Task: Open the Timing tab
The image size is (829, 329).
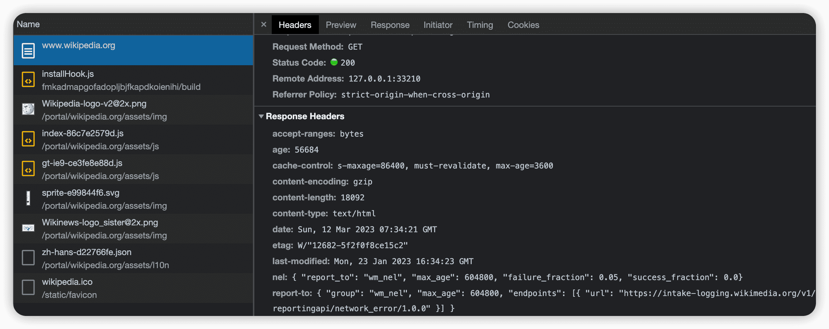Action: (x=480, y=25)
